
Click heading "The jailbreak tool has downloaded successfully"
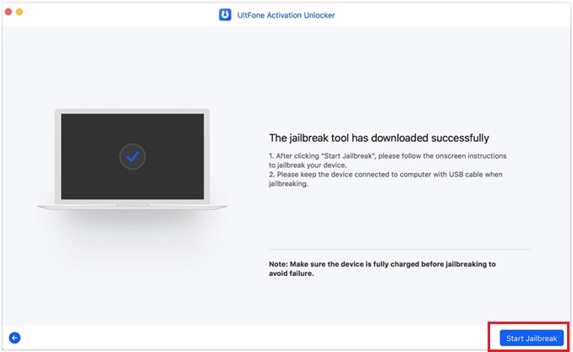tap(379, 138)
